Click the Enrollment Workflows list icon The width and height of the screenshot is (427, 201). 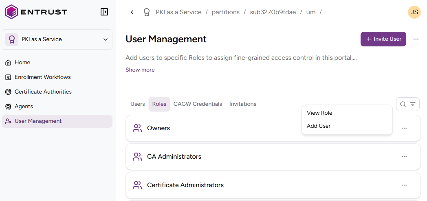coord(8,77)
